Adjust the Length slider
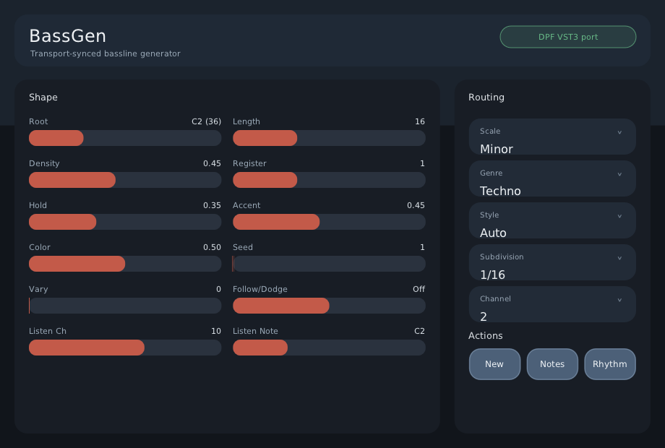 point(329,138)
